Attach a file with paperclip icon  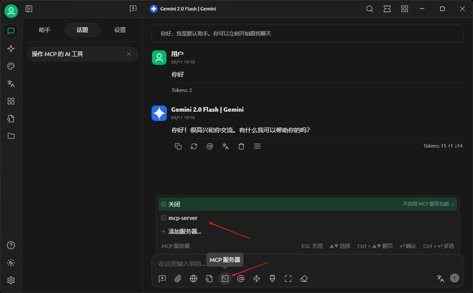coord(178,279)
